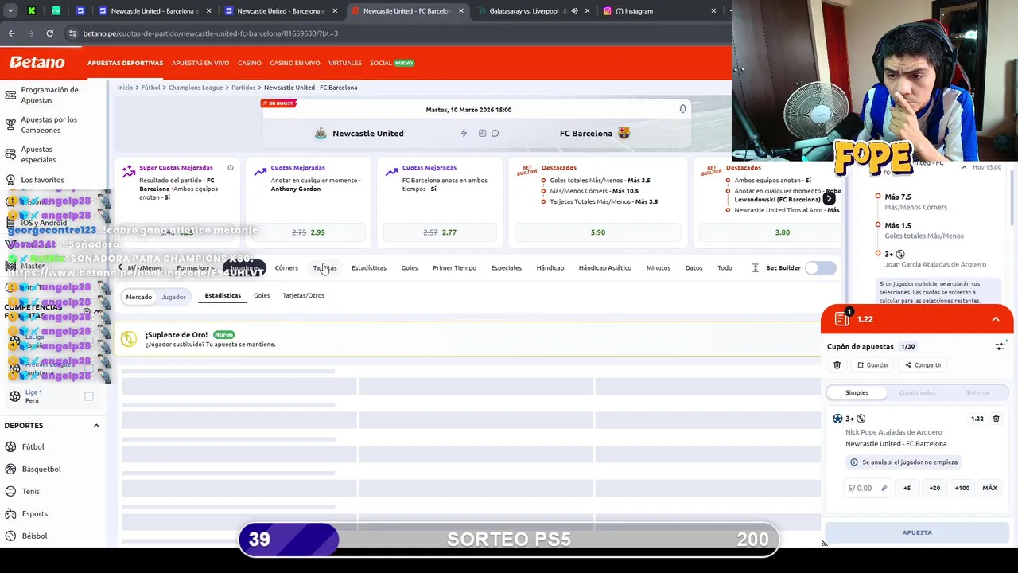Viewport: 1018px width, 573px height.
Task: Open Apuestas Deportivas menu
Action: tap(125, 63)
